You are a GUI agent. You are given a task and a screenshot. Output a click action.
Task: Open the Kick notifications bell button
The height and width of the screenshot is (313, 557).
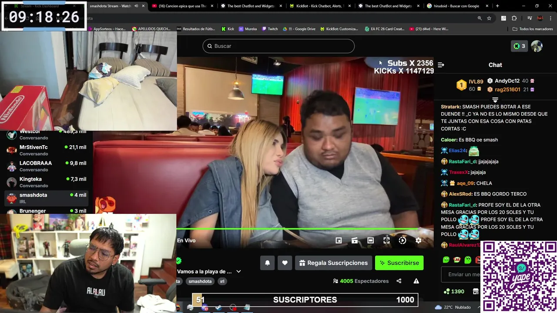tap(268, 263)
